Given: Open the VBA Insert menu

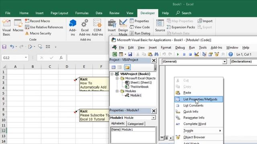Looking at the screenshot, I should (x=153, y=48).
